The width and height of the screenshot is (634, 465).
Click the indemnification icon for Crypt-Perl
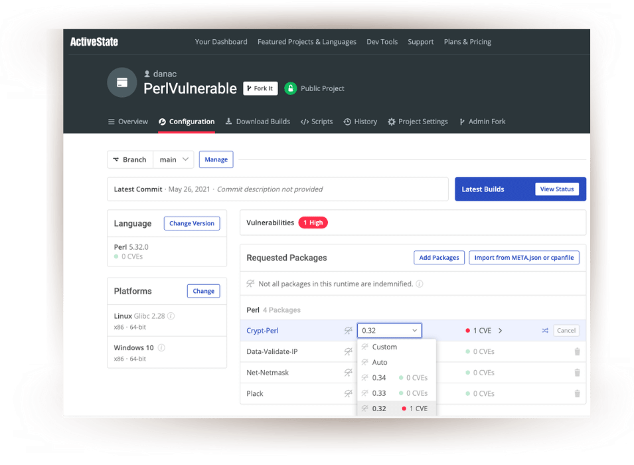pos(348,330)
